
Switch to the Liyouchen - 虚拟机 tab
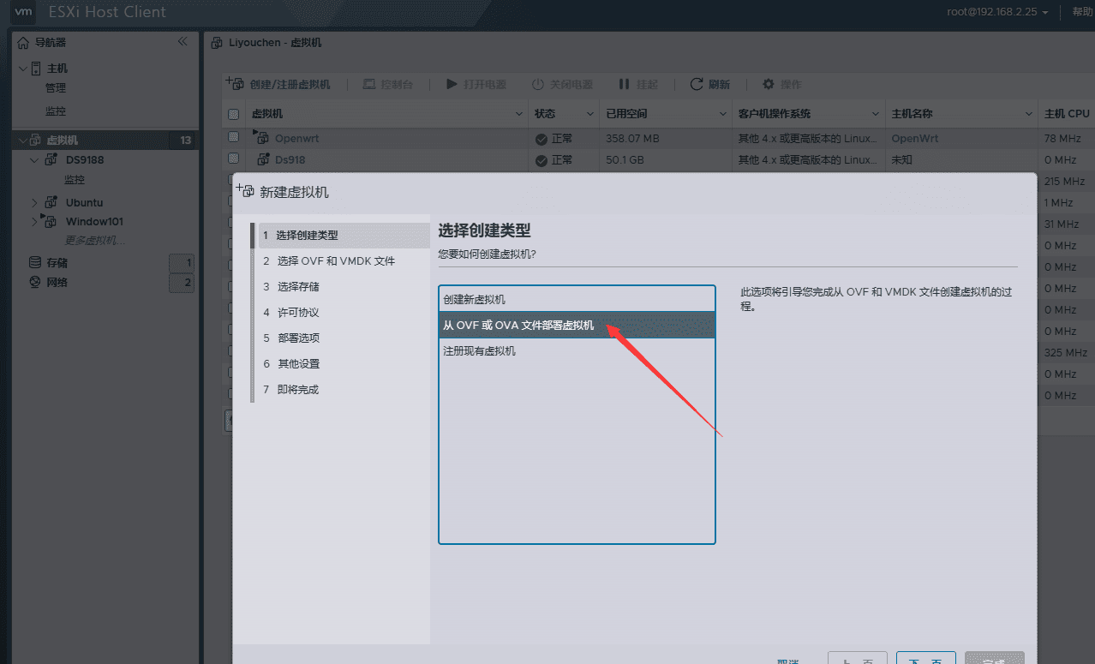(x=274, y=42)
